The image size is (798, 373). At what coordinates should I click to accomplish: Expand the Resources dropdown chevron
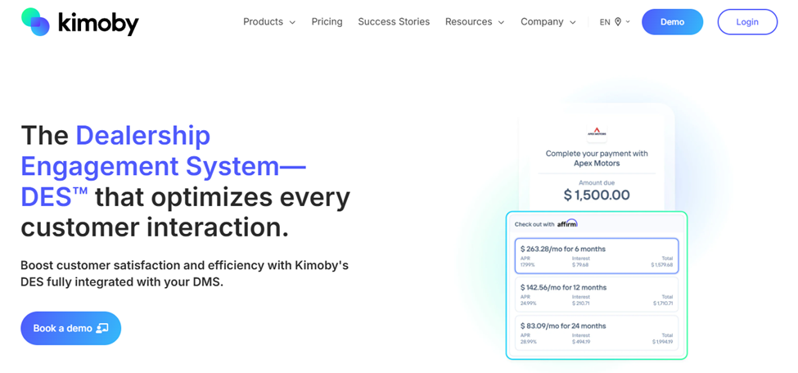501,22
